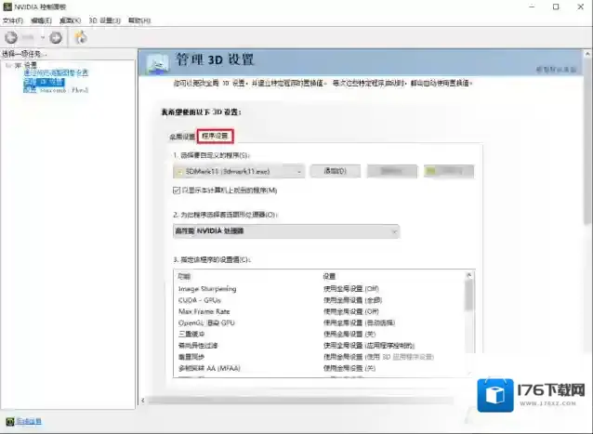Minimize the NVIDIA control panel window
The height and width of the screenshot is (434, 593).
(x=532, y=7)
